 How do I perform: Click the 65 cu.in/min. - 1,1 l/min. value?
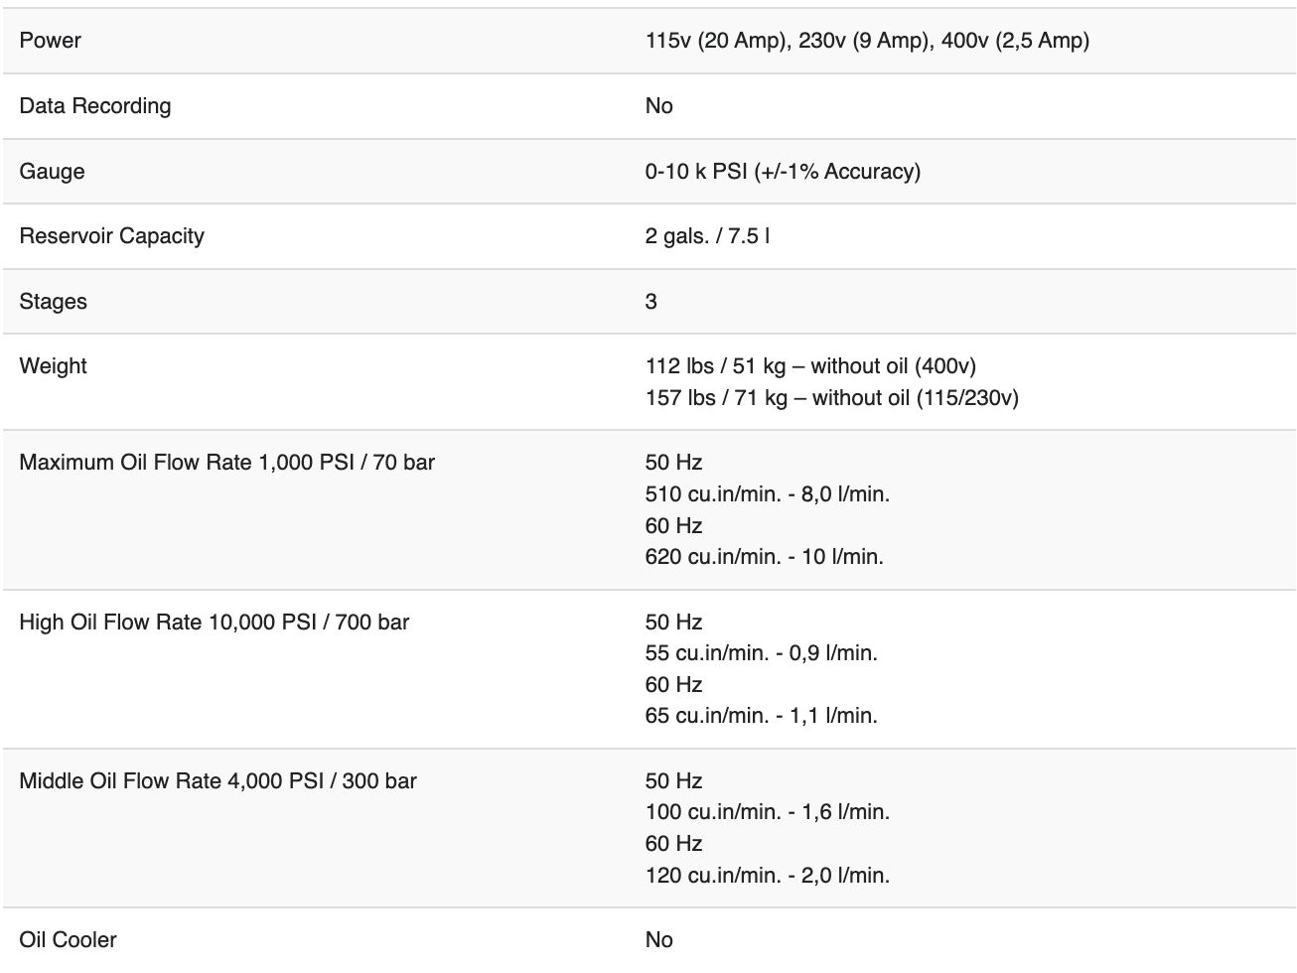761,716
